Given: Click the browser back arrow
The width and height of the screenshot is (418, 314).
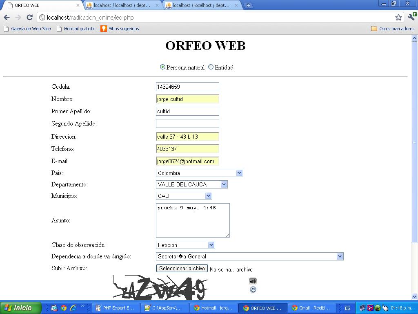Looking at the screenshot, I should (7, 17).
